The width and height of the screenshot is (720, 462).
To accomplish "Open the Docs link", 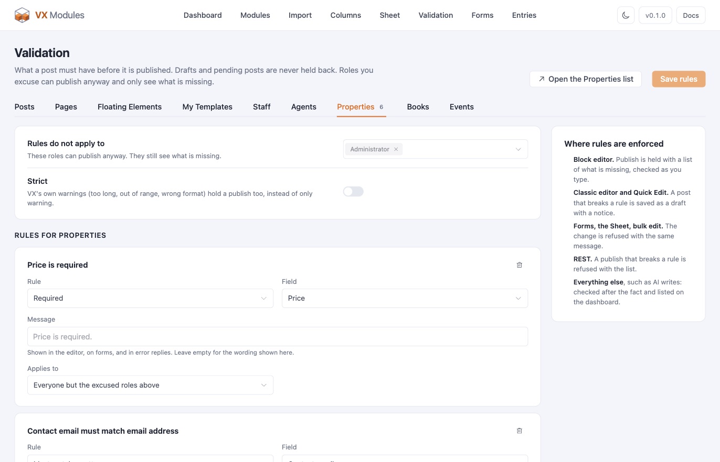I will 691,15.
